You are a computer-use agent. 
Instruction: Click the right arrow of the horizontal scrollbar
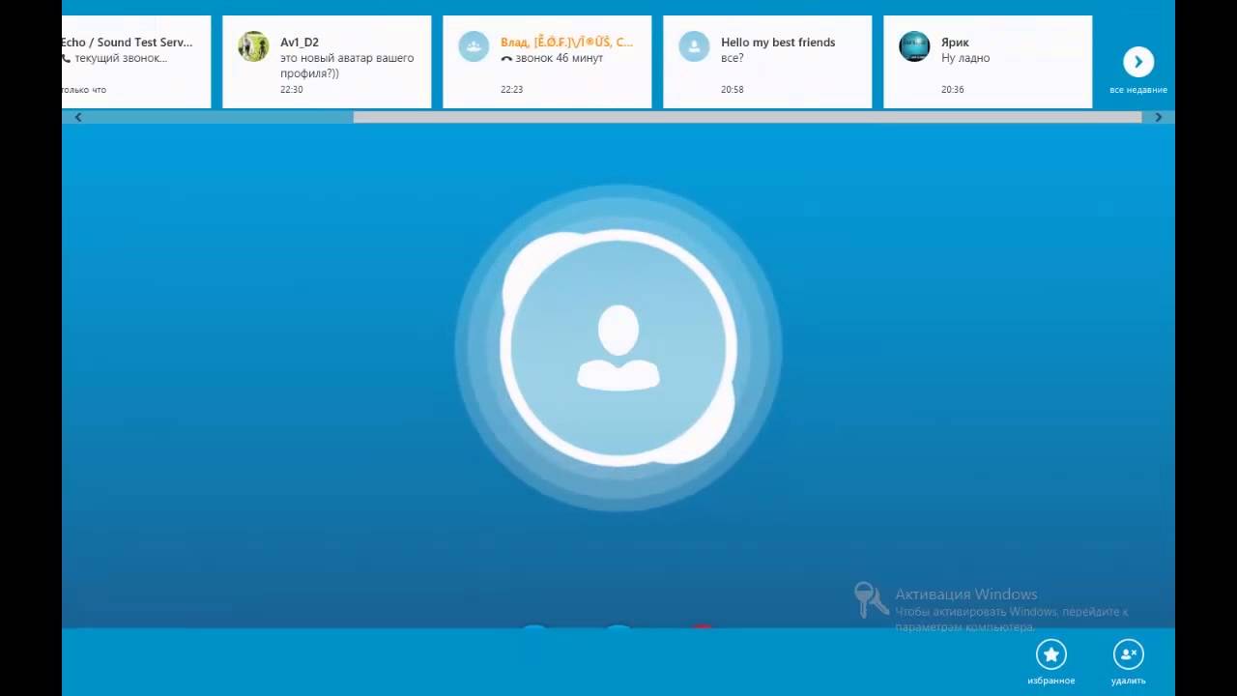click(x=1158, y=117)
